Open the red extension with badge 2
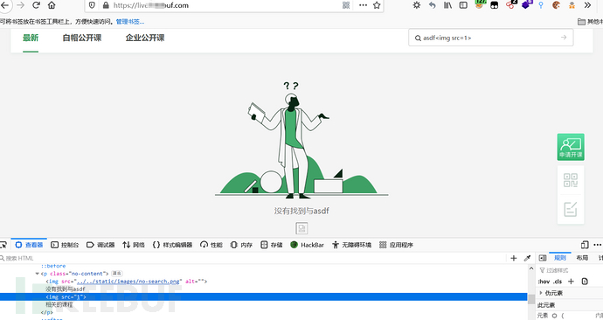The height and width of the screenshot is (320, 603). 510,4
